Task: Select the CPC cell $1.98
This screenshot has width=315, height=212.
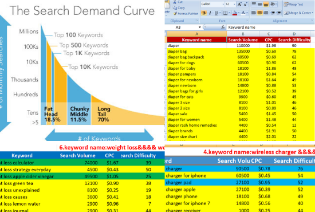Action: (269, 46)
